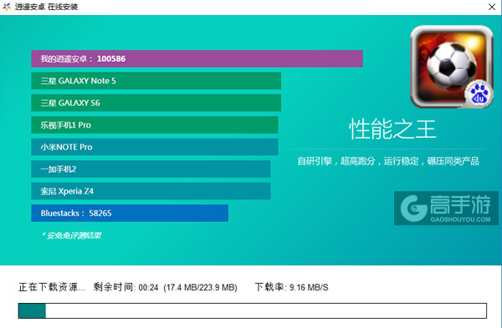This screenshot has width=502, height=328.
Task: Click the Baidu paw badge icon
Action: [479, 94]
